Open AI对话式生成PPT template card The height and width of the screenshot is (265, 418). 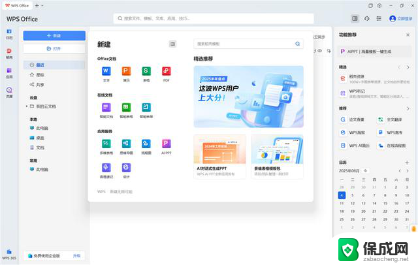(219, 157)
